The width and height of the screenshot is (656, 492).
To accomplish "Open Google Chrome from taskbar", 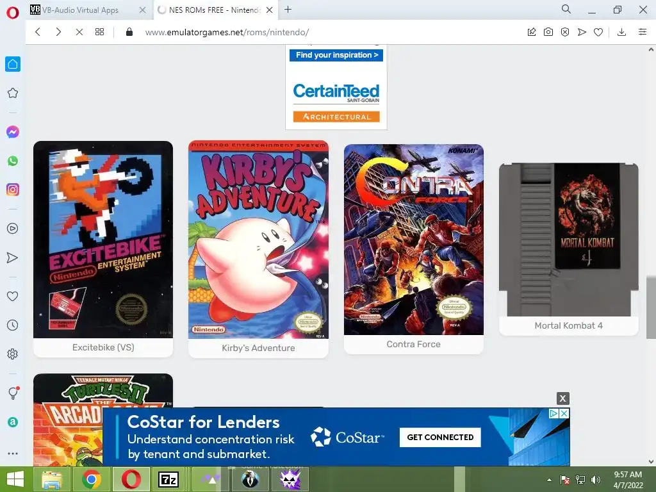I will click(92, 479).
